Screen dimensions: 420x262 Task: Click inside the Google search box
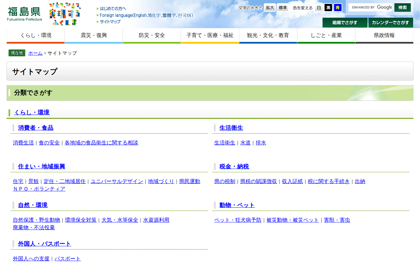pyautogui.click(x=371, y=7)
